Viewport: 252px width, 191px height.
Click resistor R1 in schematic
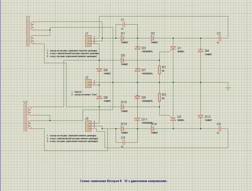click(x=160, y=70)
